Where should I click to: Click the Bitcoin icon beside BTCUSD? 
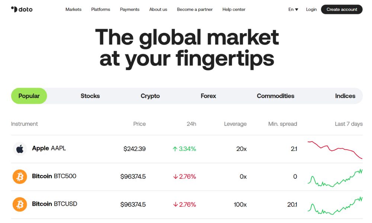click(20, 205)
